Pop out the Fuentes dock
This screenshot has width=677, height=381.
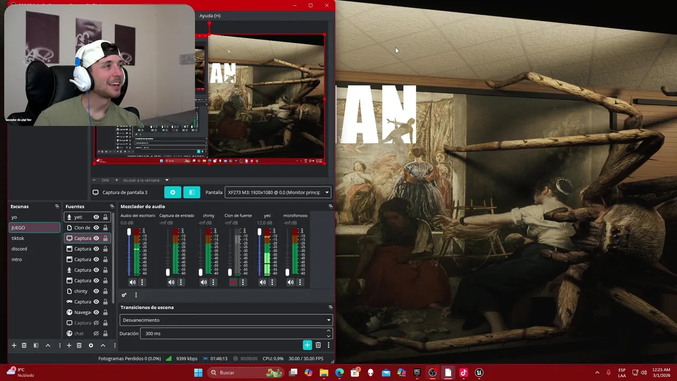[112, 206]
